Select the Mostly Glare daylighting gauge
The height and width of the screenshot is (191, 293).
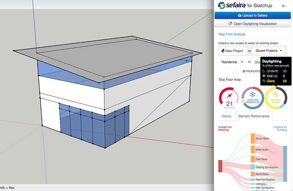tap(276, 98)
